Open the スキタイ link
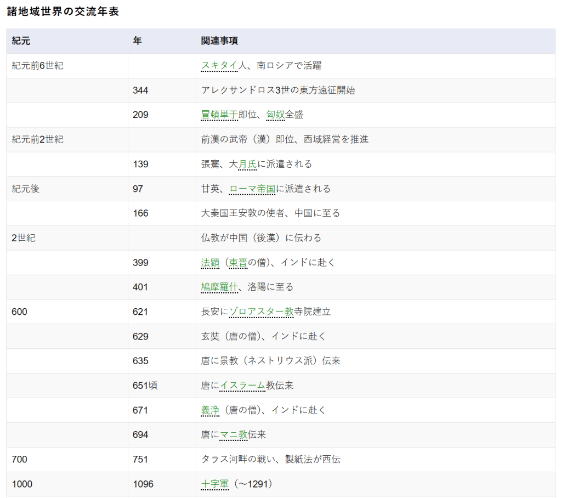Screen dimensions: 561x498 click(219, 66)
